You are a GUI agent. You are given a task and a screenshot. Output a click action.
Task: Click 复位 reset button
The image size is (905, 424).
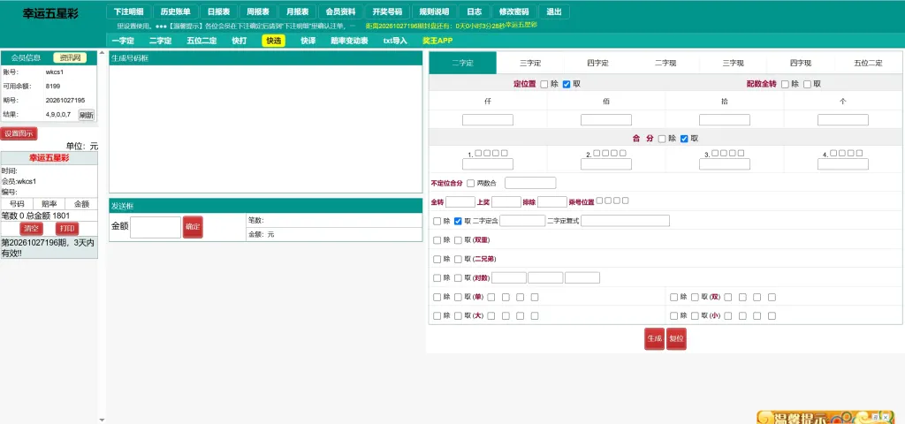point(676,338)
